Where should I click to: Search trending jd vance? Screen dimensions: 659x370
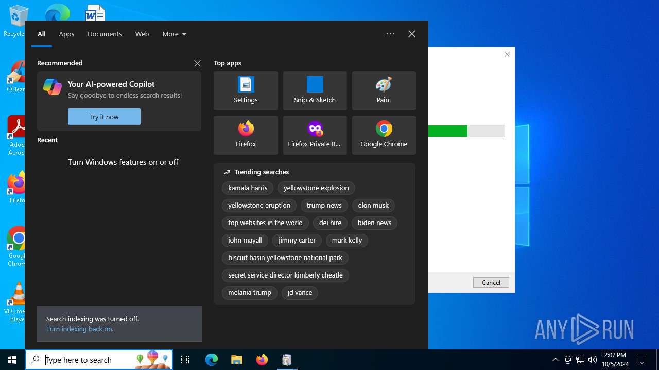pos(300,293)
